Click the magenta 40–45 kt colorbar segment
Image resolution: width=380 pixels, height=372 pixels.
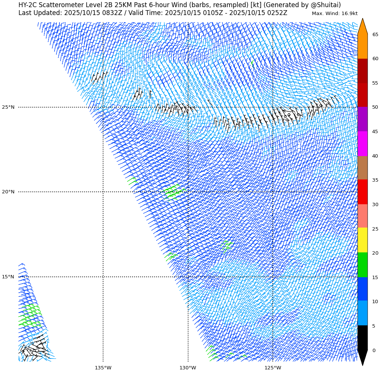point(362,144)
